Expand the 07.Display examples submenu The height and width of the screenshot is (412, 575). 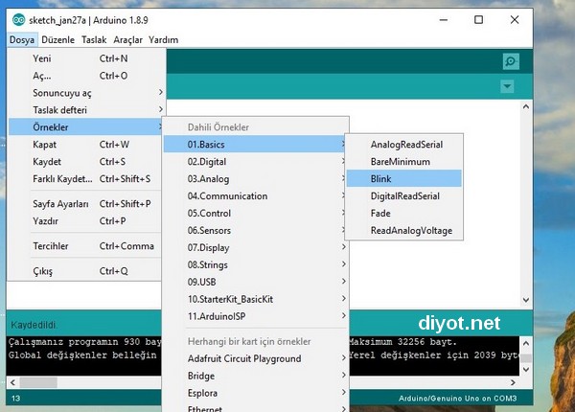256,248
